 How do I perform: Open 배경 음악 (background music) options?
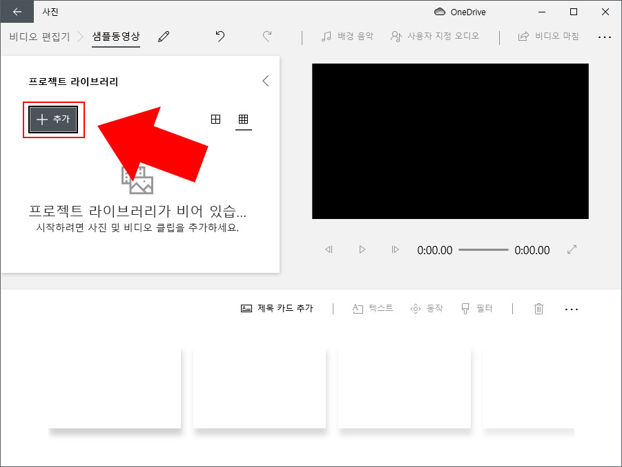(349, 38)
